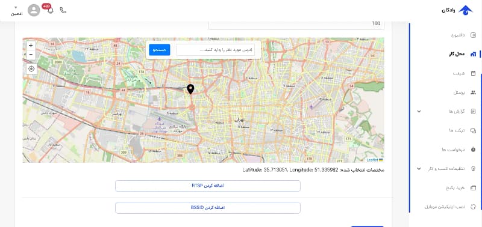482x227 pixels.
Task: Locate my current position on map
Action: coord(31,68)
